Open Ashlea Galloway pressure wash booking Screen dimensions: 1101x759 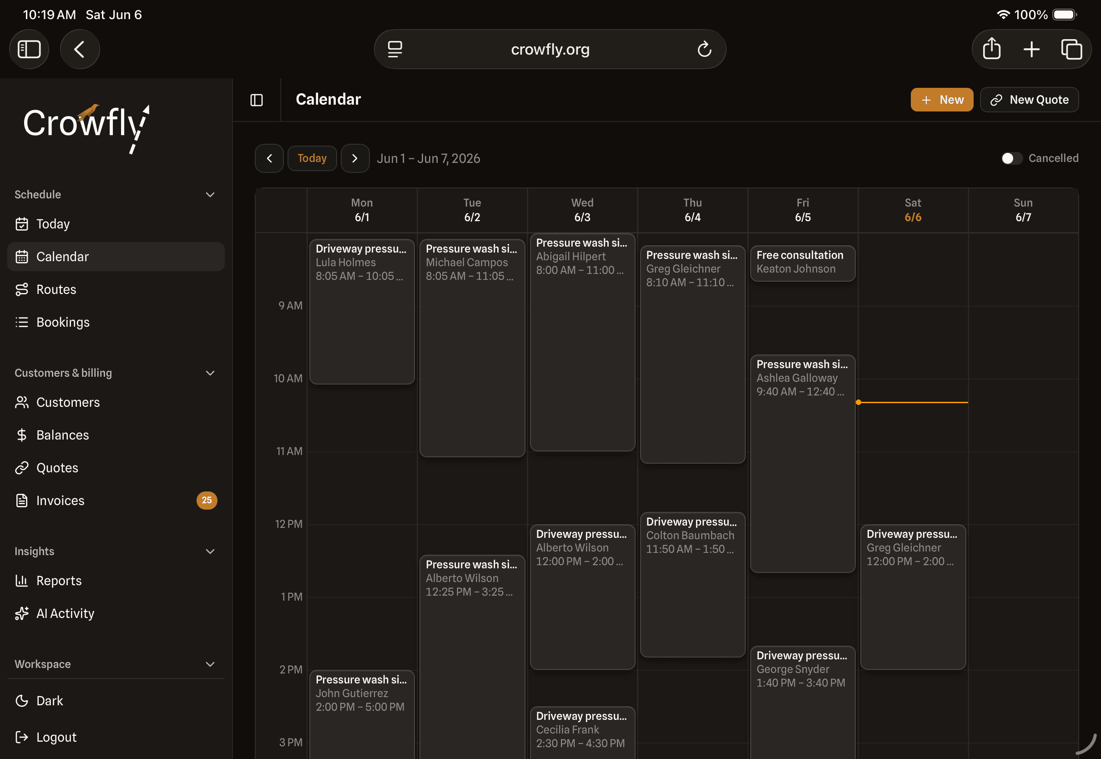click(803, 464)
